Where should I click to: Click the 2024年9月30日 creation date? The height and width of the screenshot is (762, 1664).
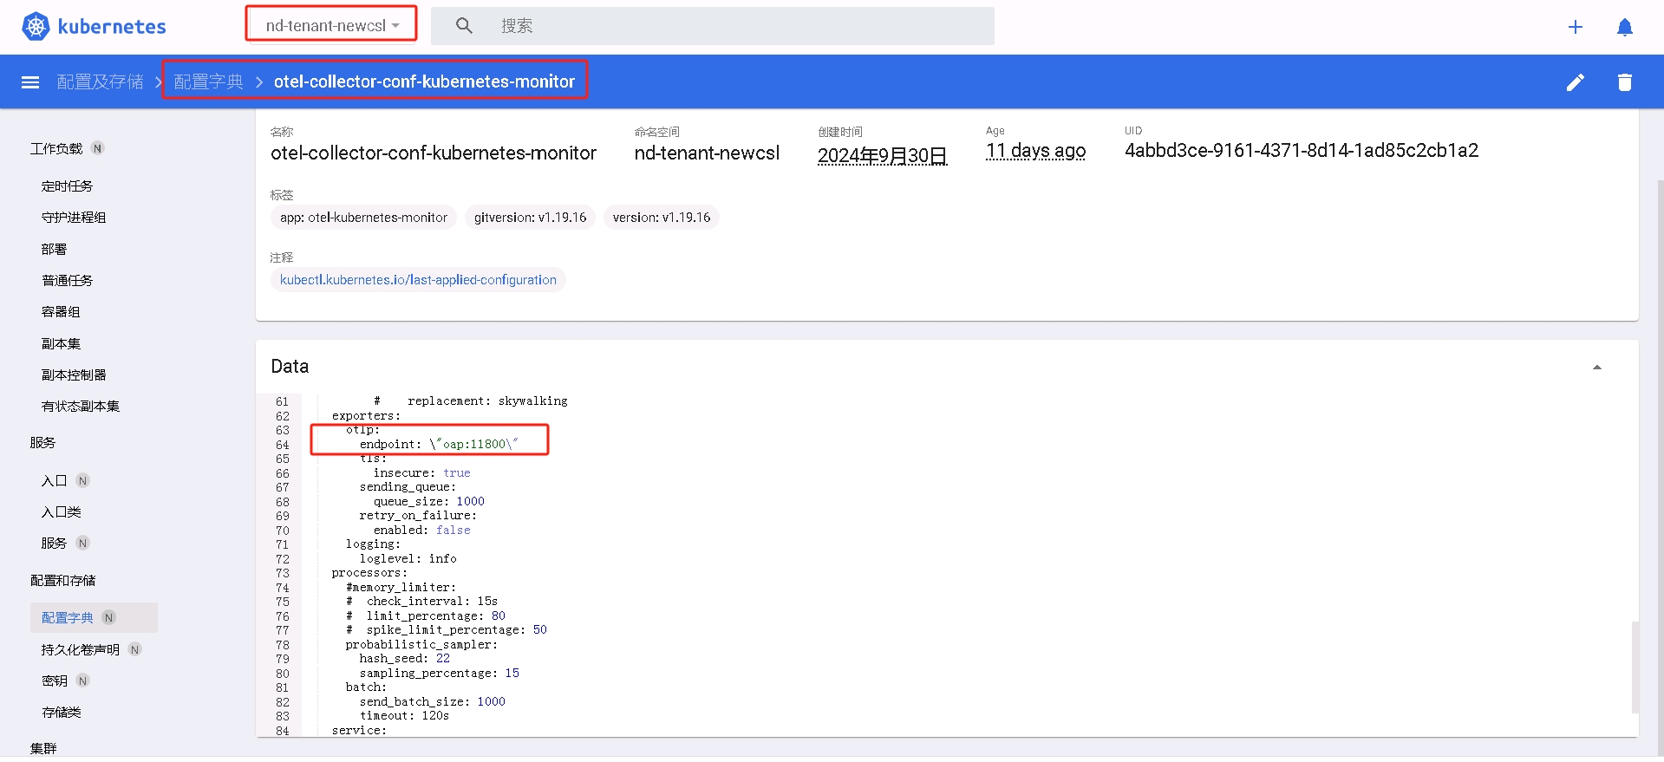(882, 155)
